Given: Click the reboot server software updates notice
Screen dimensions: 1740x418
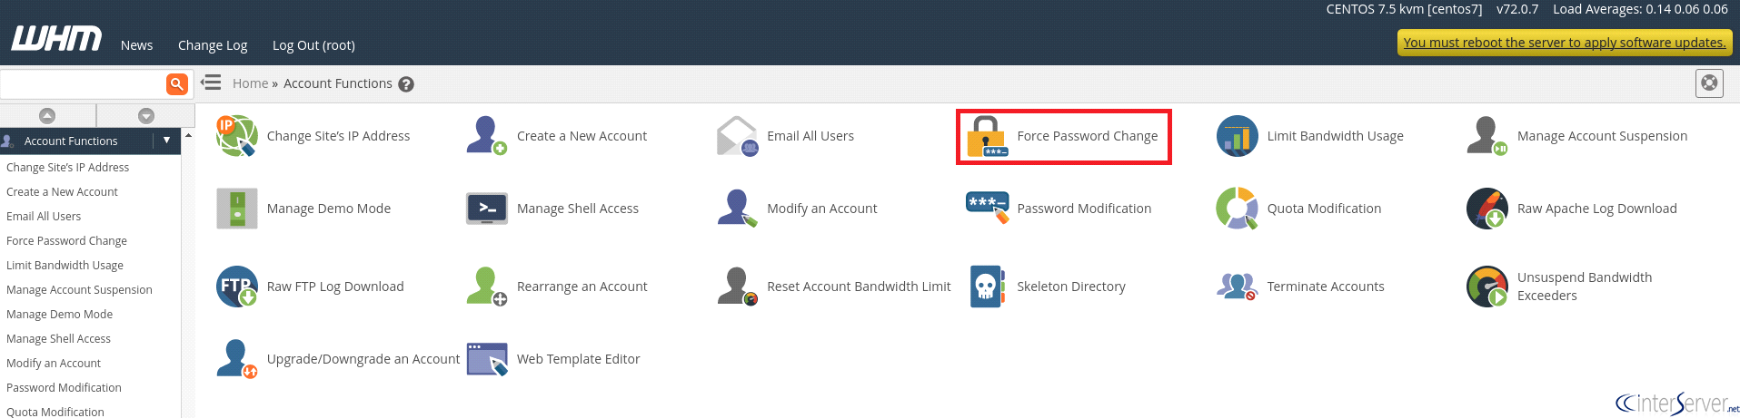Looking at the screenshot, I should 1565,43.
